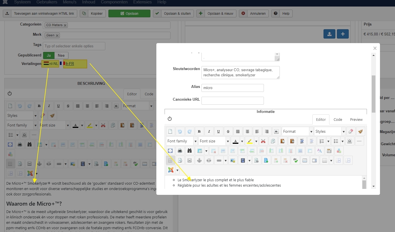Image resolution: width=395 pixels, height=232 pixels.
Task: Set Gepubliceerd to Nee
Action: tap(61, 56)
